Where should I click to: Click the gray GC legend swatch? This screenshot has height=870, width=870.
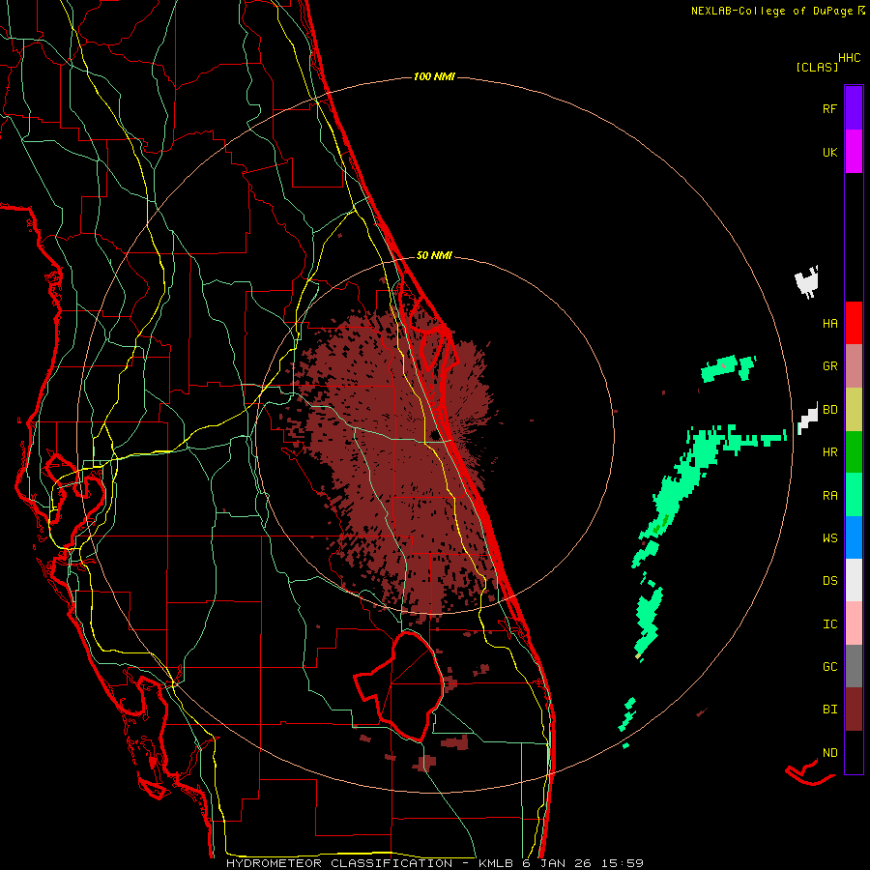click(854, 666)
